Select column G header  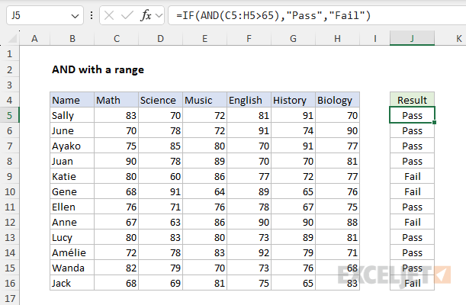[x=294, y=39]
